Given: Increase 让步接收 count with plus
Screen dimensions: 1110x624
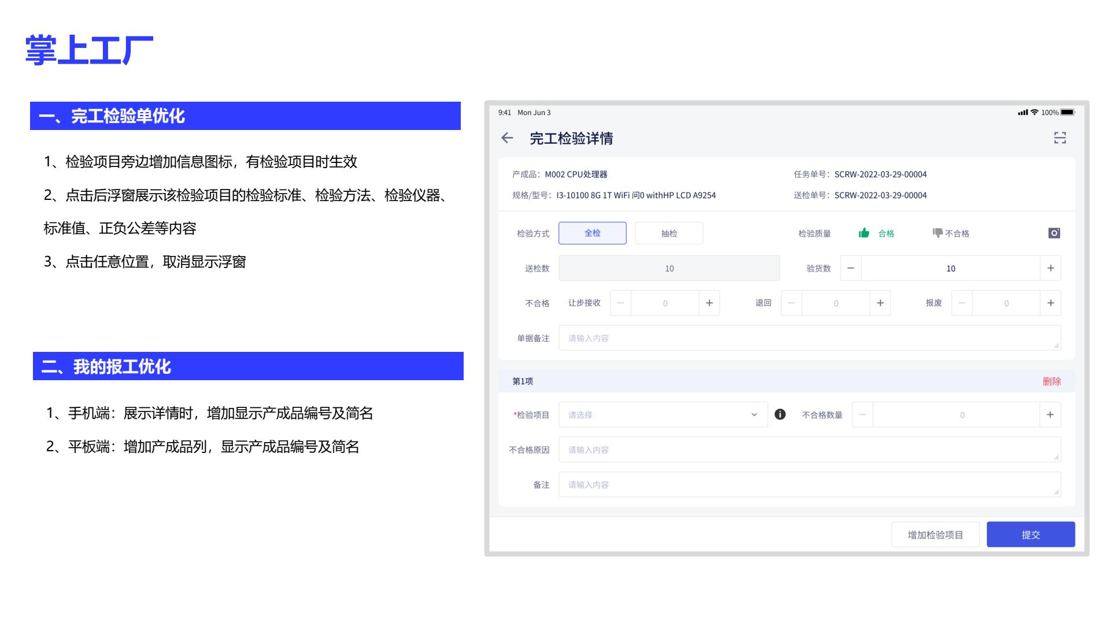Looking at the screenshot, I should (709, 303).
